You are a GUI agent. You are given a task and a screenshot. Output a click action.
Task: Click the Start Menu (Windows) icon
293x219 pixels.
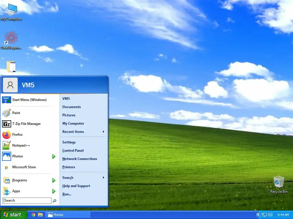(6, 100)
